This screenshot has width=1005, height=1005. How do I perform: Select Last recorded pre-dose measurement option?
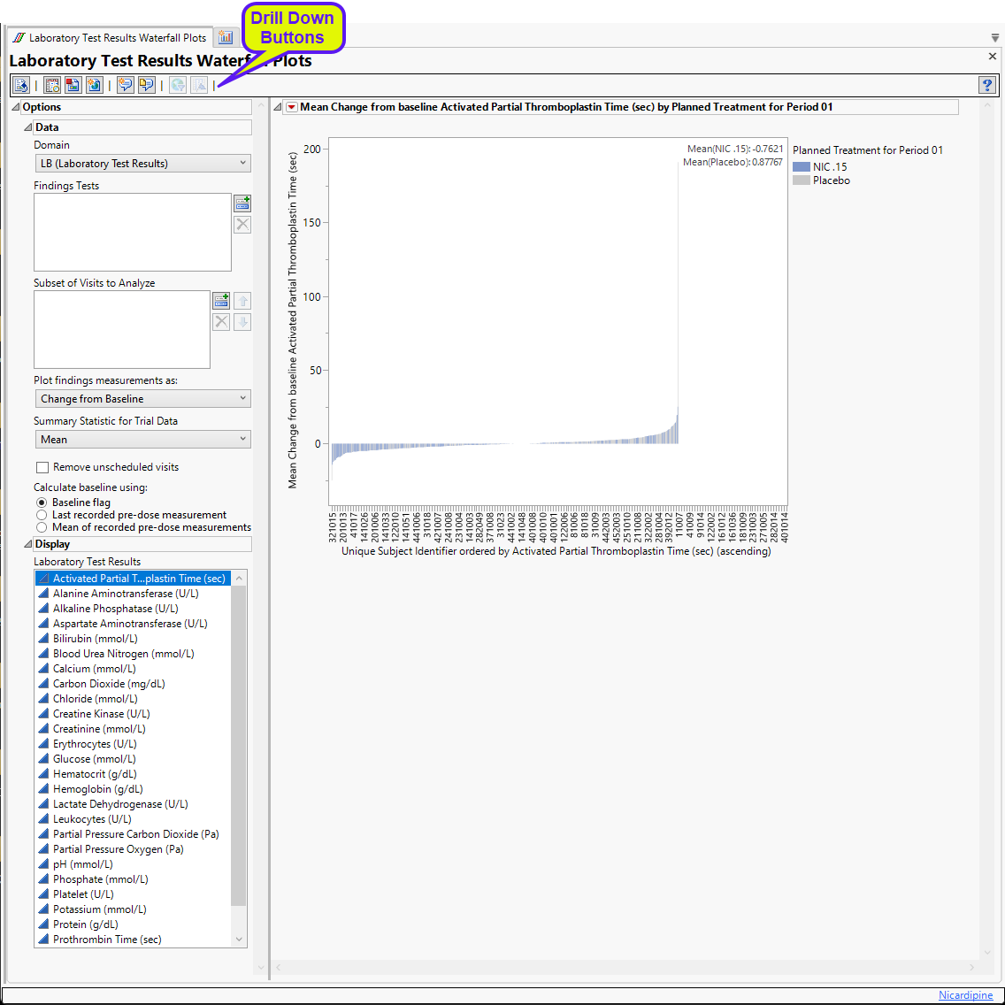(42, 515)
